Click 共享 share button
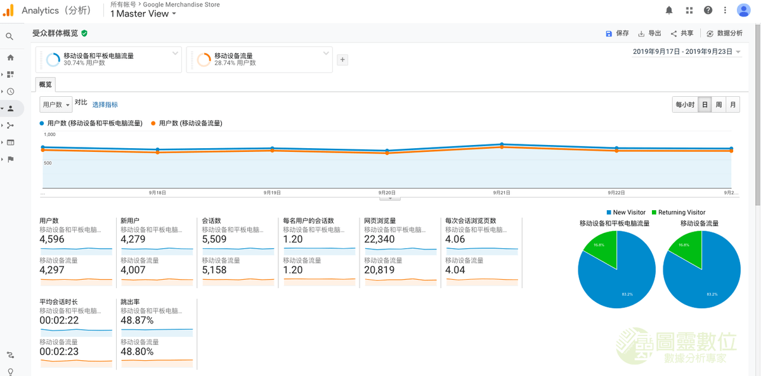 click(x=682, y=34)
